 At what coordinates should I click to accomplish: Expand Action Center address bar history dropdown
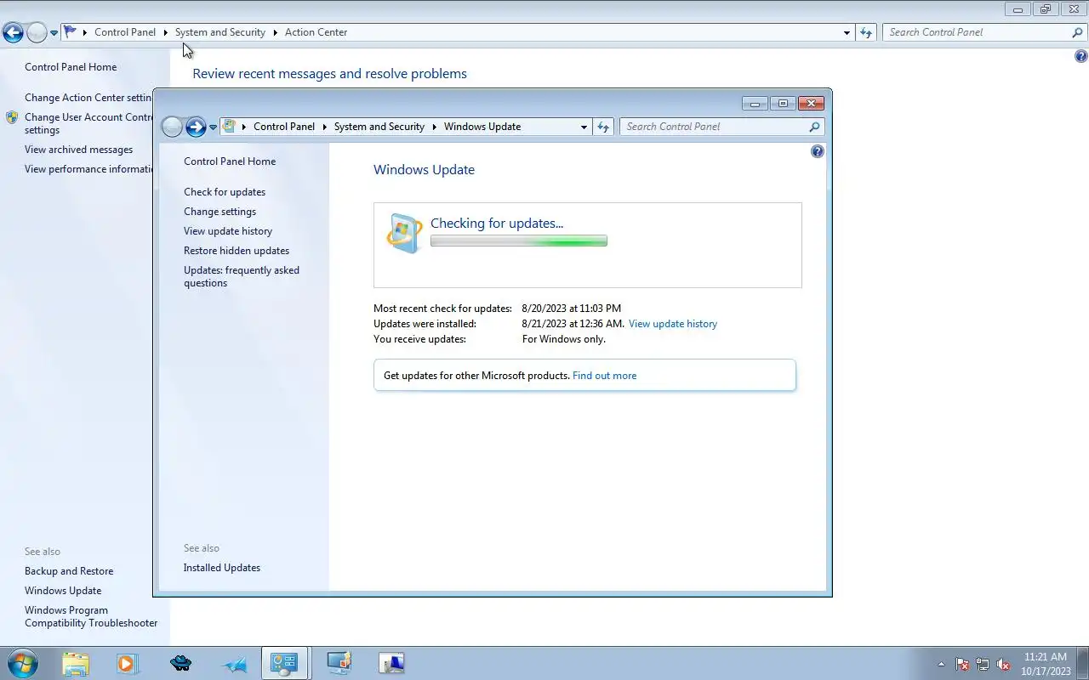pos(847,32)
